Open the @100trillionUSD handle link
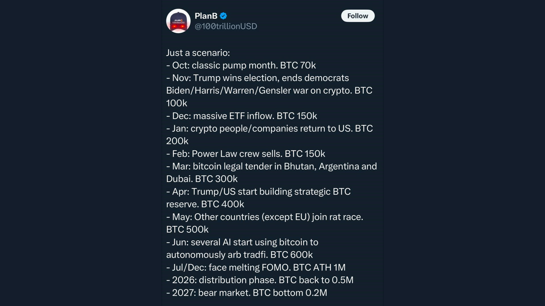The width and height of the screenshot is (545, 306). [x=226, y=26]
